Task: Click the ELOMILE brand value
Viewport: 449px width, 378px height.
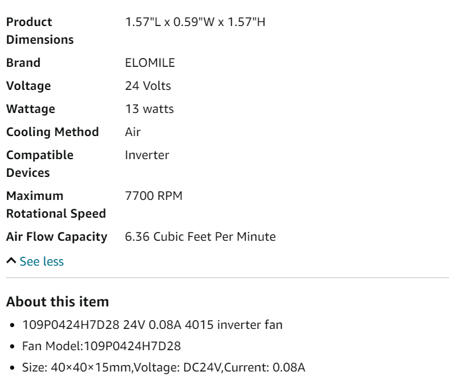Action: tap(150, 63)
